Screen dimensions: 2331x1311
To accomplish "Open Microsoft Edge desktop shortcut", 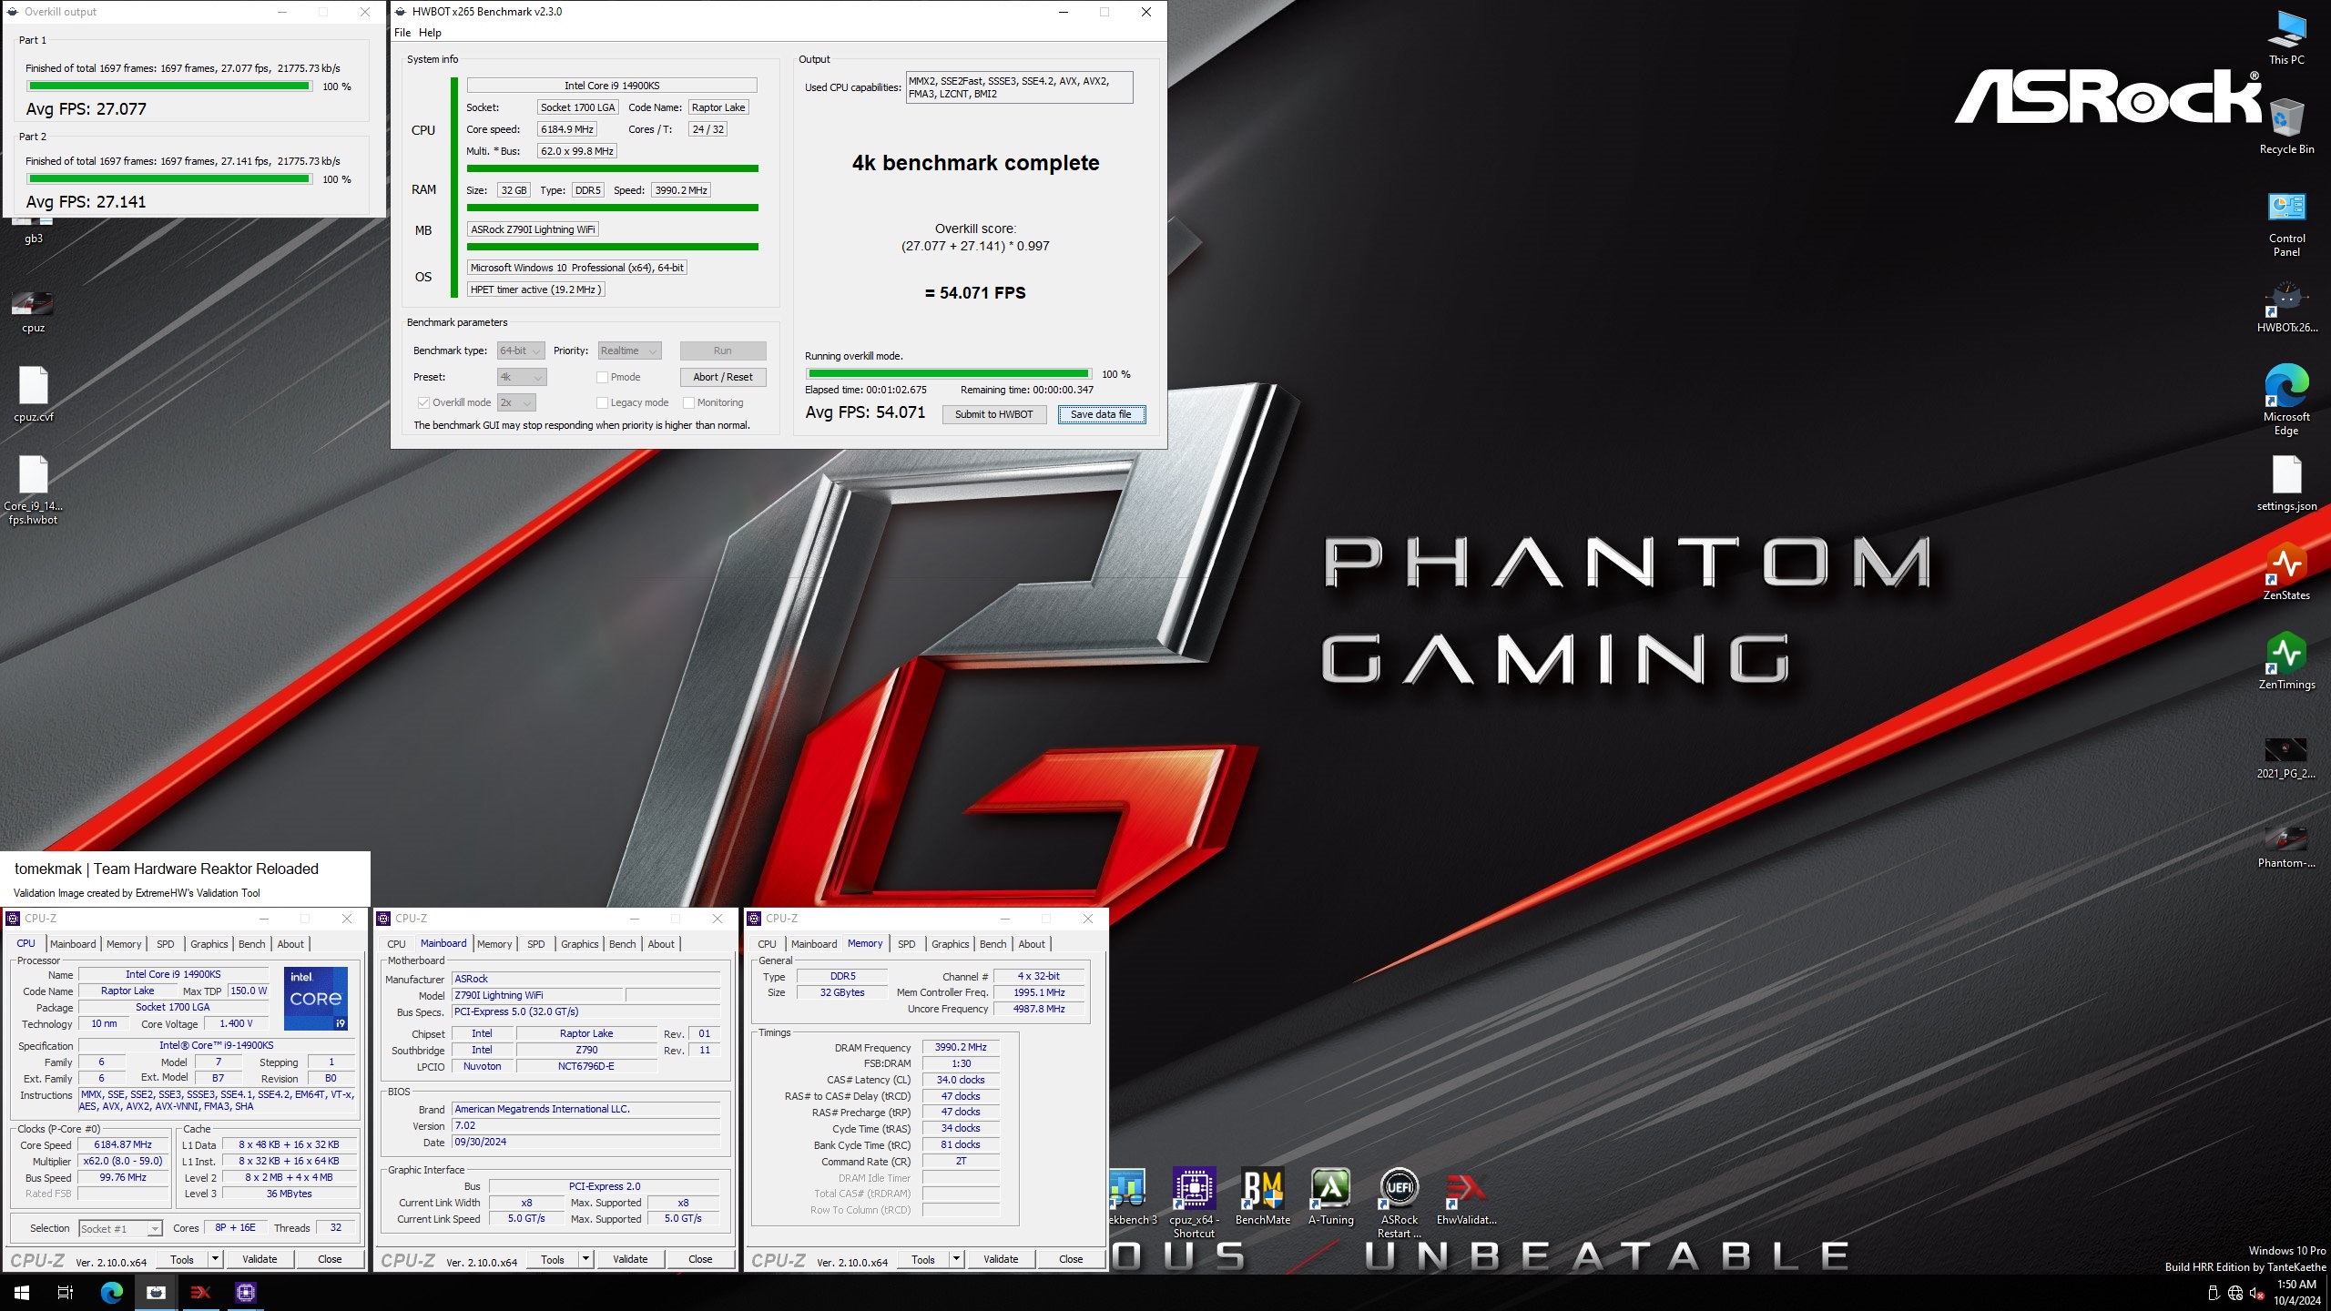I will pyautogui.click(x=2286, y=401).
